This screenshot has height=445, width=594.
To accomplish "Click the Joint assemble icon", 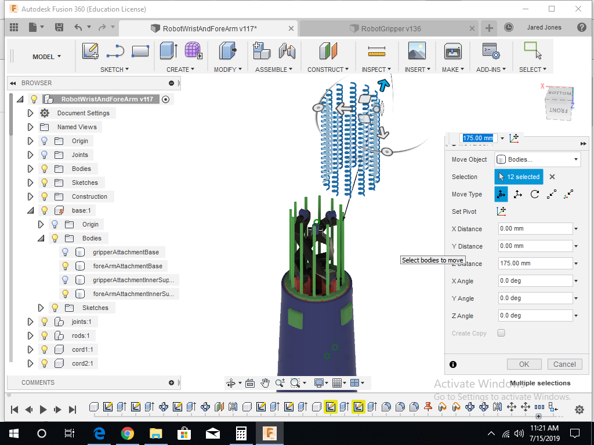I will [287, 51].
